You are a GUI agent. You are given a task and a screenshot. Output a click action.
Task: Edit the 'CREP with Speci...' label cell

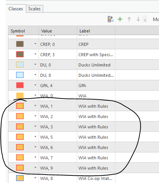click(x=96, y=54)
